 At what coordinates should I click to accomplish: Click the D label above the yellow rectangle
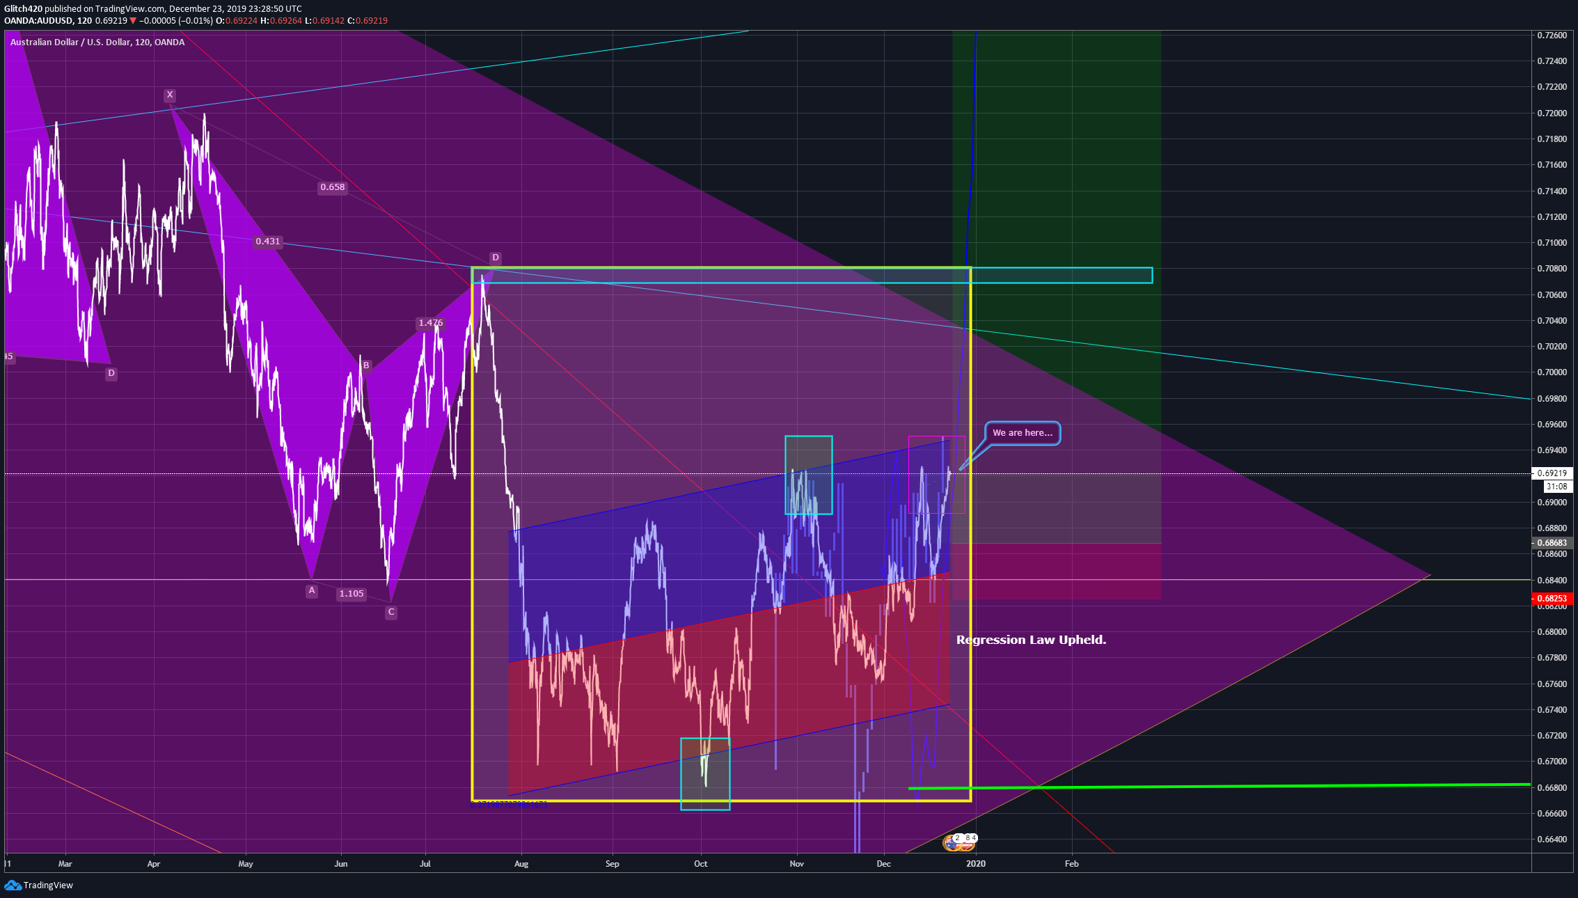pyautogui.click(x=496, y=258)
